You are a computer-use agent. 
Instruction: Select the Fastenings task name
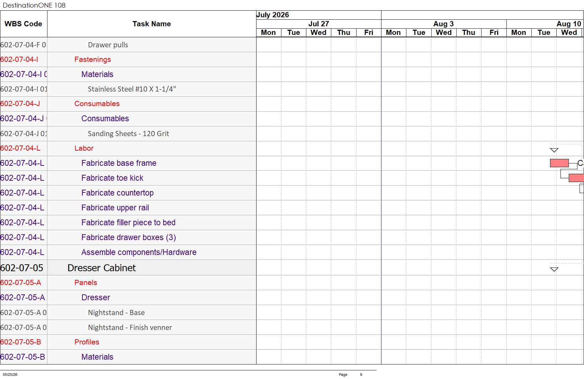[x=92, y=59]
